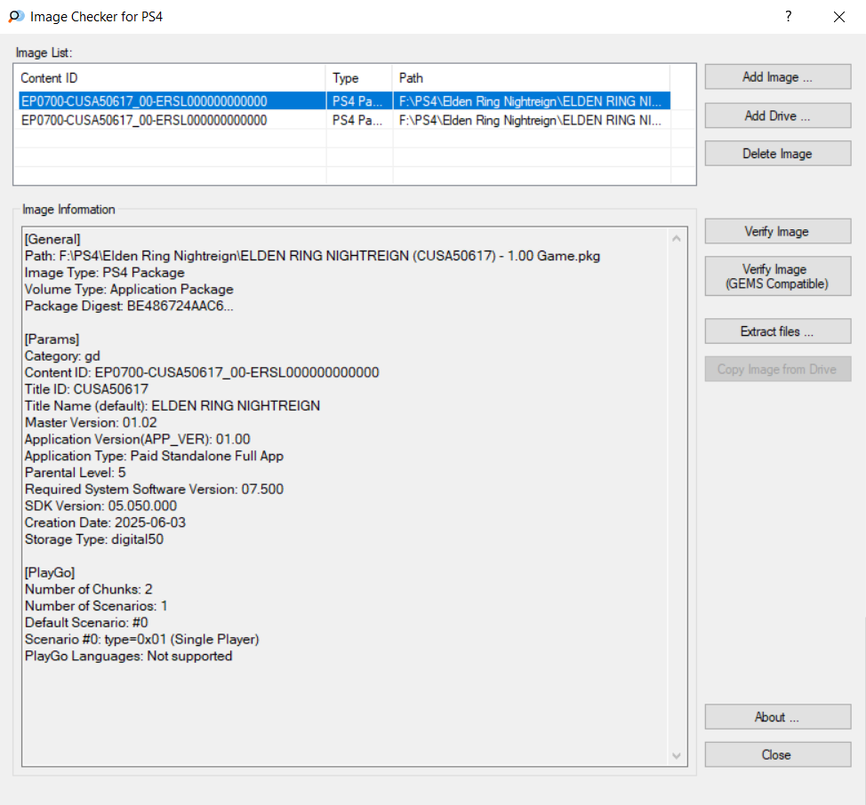Screen dimensions: 866x805
Task: Click the Package Digest line
Action: (129, 306)
